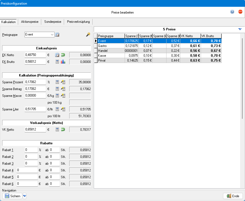Open the blue help icon
Image resolution: width=245 pixels, height=201 pixels.
click(232, 12)
